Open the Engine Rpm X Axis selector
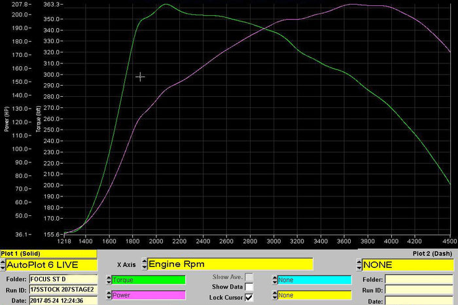458x305 pixels. (x=230, y=264)
